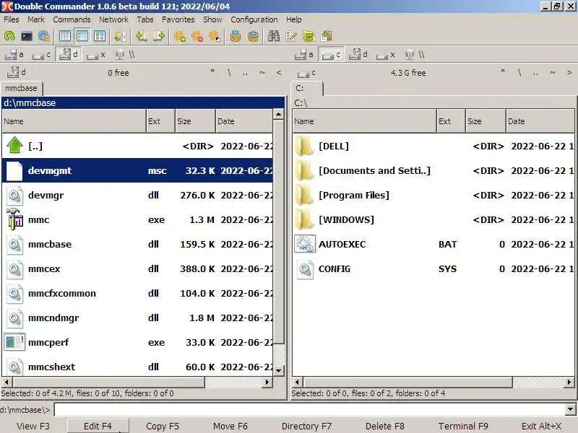Open Options via the gear toolbar icon

[44, 36]
